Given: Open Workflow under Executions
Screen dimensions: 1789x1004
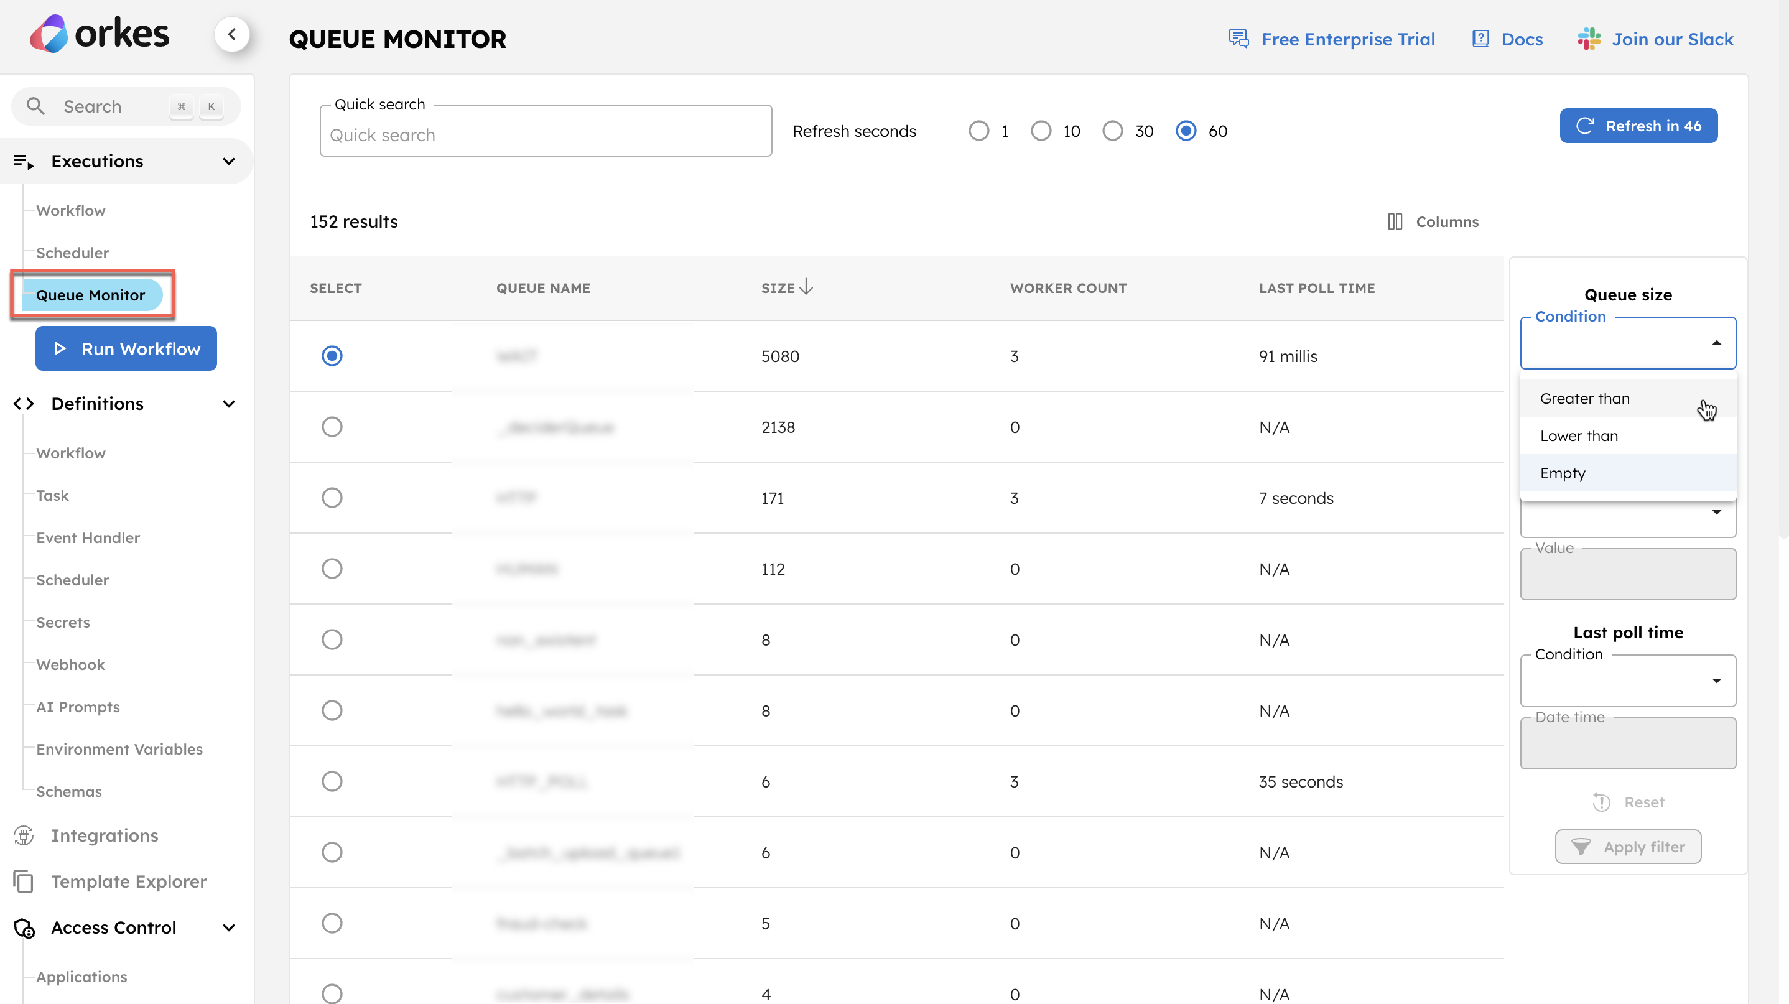Looking at the screenshot, I should [x=71, y=210].
